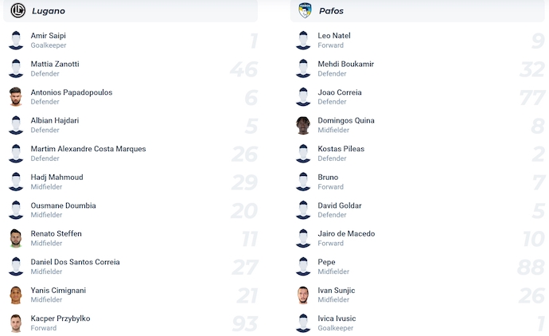The image size is (549, 336).
Task: Select Jairo de Macedo from Pafos lineup
Action: point(346,233)
